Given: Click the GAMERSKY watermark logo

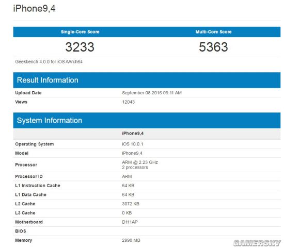Looking at the screenshot, I should [x=257, y=243].
